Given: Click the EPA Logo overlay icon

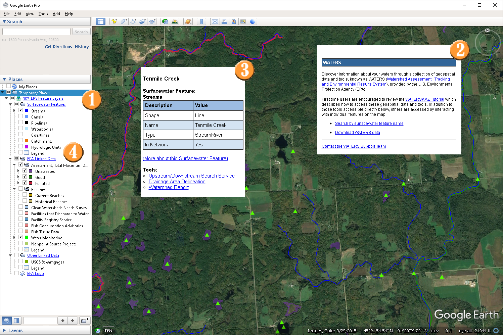Looking at the screenshot, I should coord(22,274).
